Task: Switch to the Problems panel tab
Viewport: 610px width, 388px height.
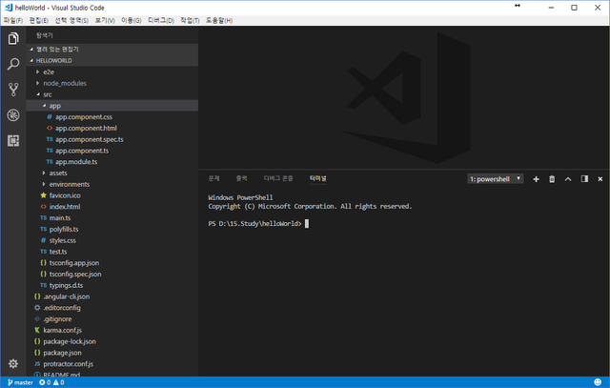Action: click(213, 178)
